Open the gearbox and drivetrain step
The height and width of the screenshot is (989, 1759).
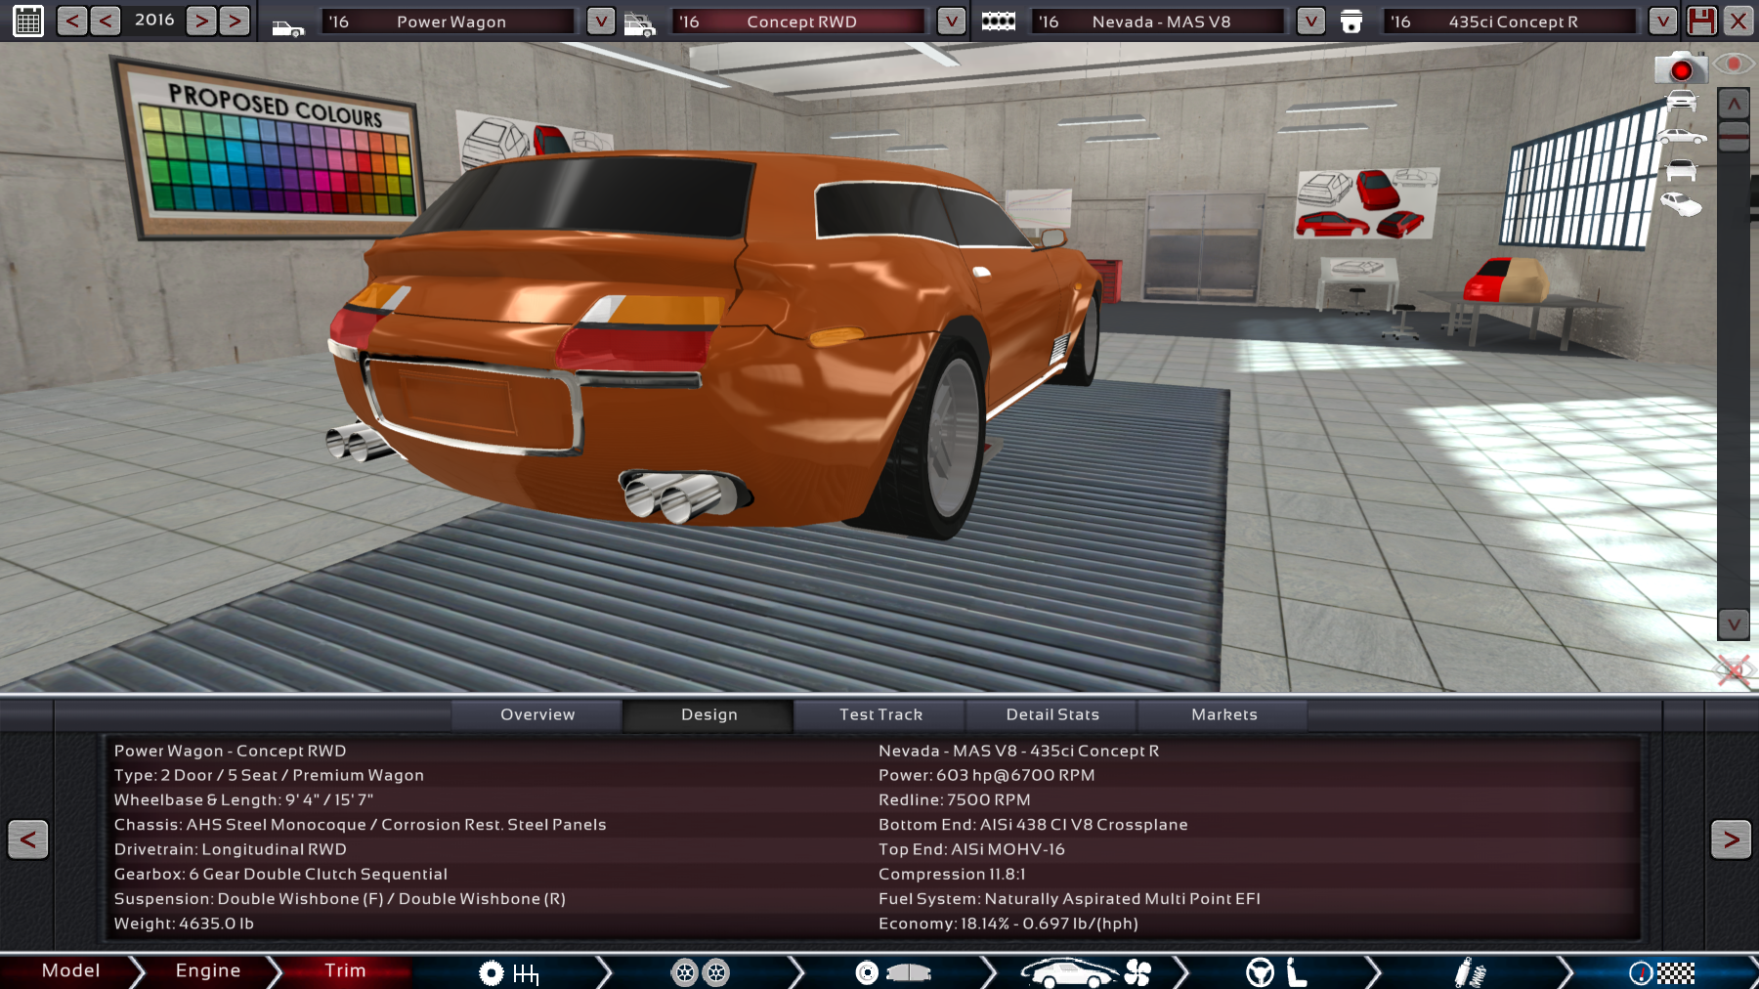point(508,972)
